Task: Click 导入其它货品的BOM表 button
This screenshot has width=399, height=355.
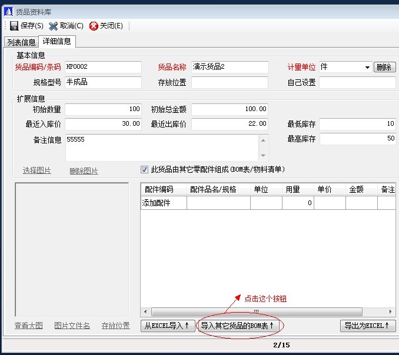Action: [238, 326]
